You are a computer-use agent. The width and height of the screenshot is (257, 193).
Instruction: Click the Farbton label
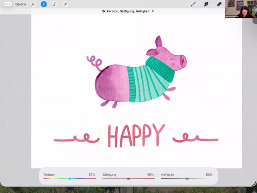tap(49, 175)
